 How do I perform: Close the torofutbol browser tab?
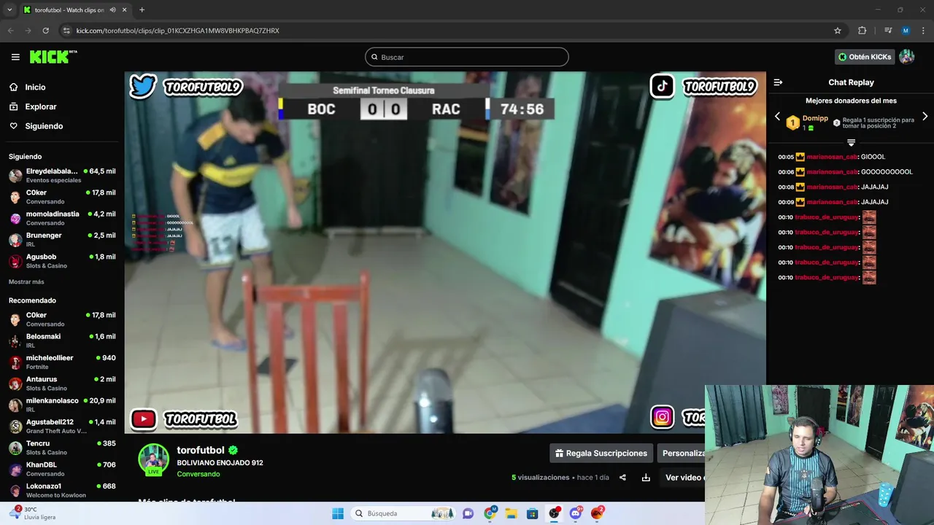(125, 9)
